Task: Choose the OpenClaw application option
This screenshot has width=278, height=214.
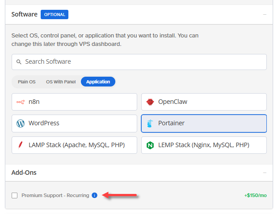Action: pyautogui.click(x=204, y=102)
